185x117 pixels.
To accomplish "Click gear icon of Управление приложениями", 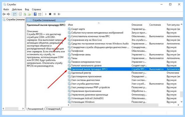I will tap(69, 91).
